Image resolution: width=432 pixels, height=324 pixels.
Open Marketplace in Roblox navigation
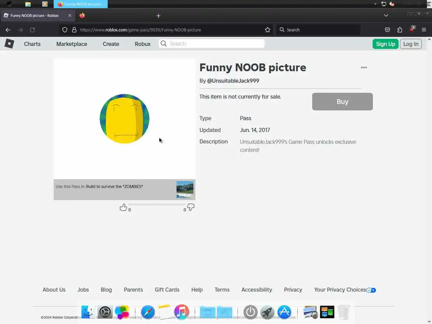pyautogui.click(x=72, y=44)
